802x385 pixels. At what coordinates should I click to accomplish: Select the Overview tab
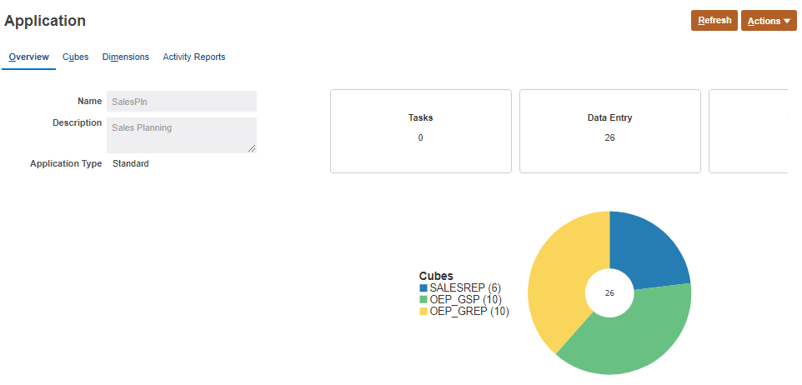click(29, 57)
